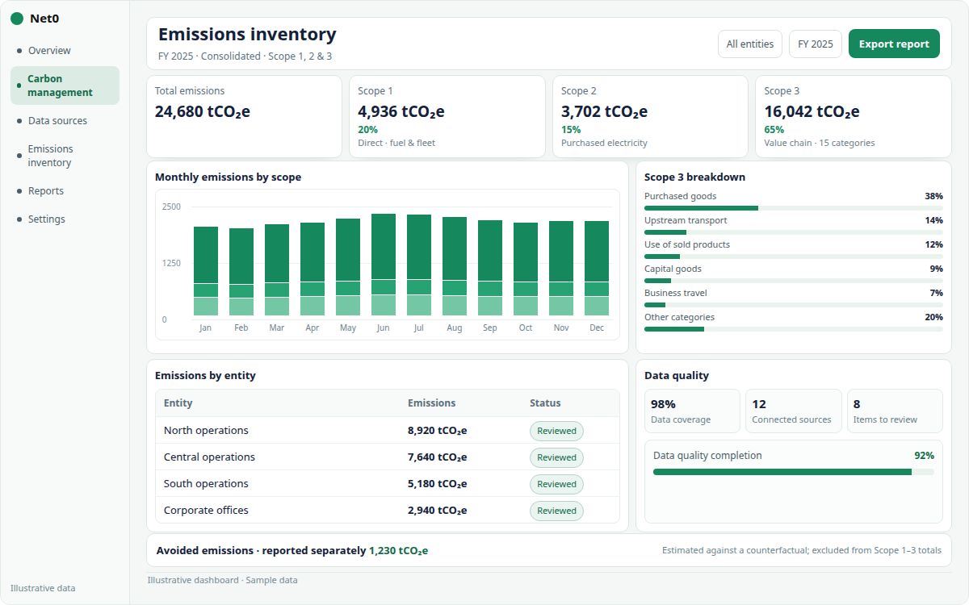Viewport: 969px width, 605px height.
Task: Select the North operations row
Action: (388, 430)
